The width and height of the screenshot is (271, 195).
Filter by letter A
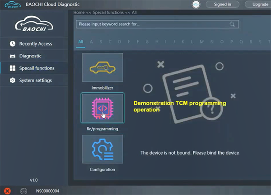91,42
